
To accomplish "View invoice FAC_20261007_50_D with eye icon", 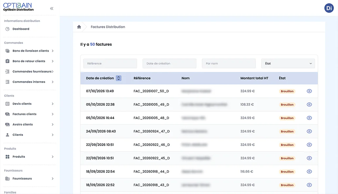I will 309,91.
